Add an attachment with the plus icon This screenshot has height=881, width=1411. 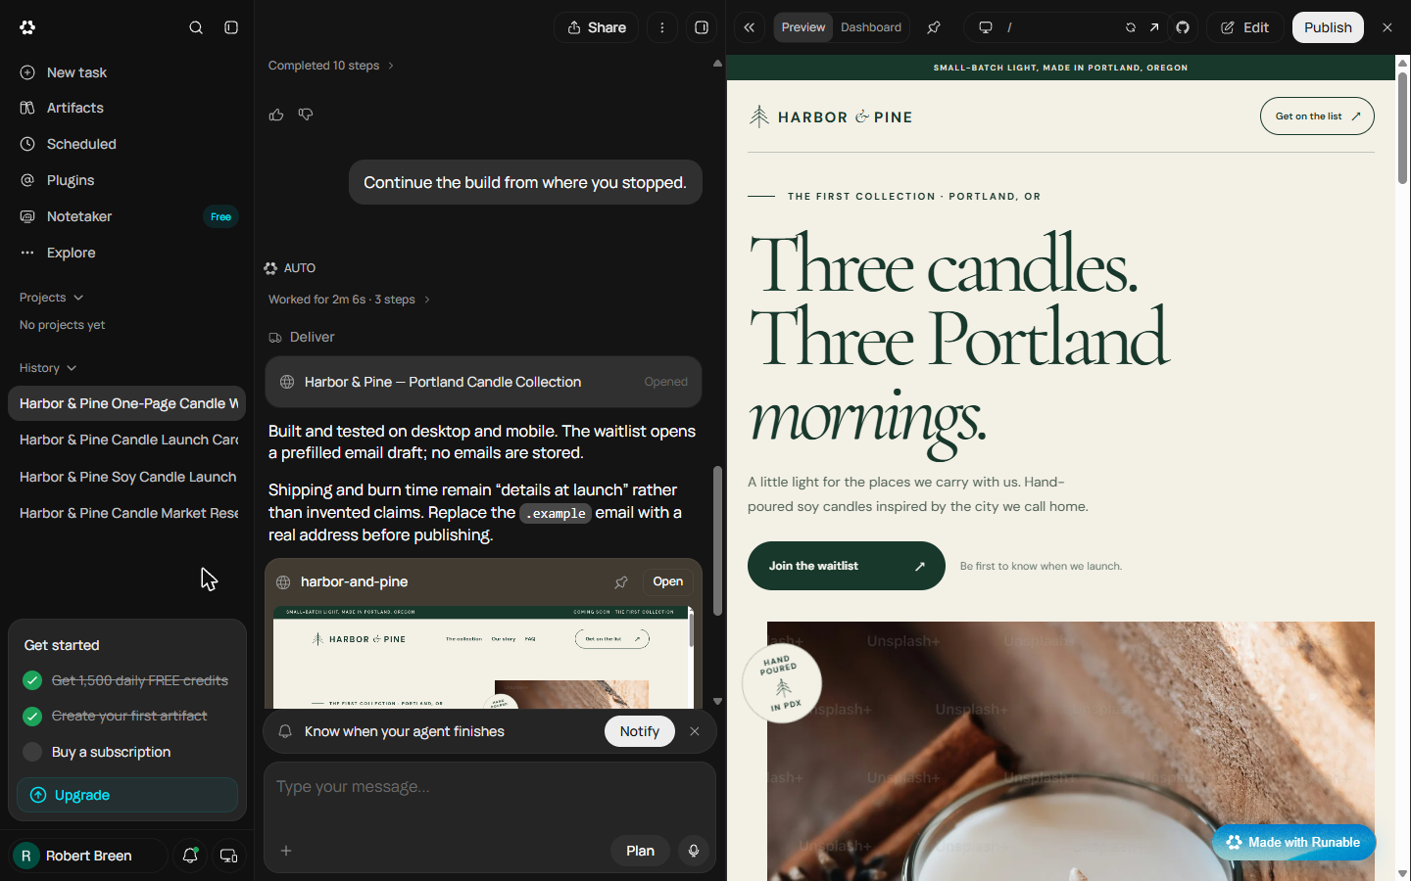click(286, 851)
